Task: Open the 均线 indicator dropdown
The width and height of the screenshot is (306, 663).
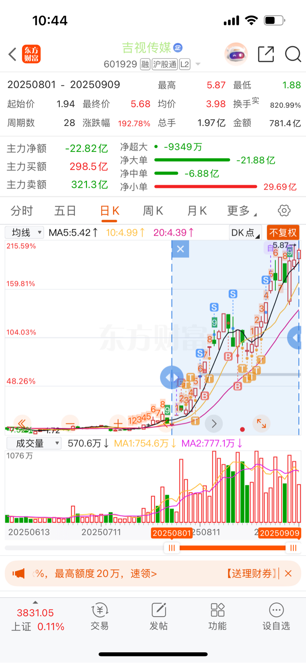Action: 24,232
